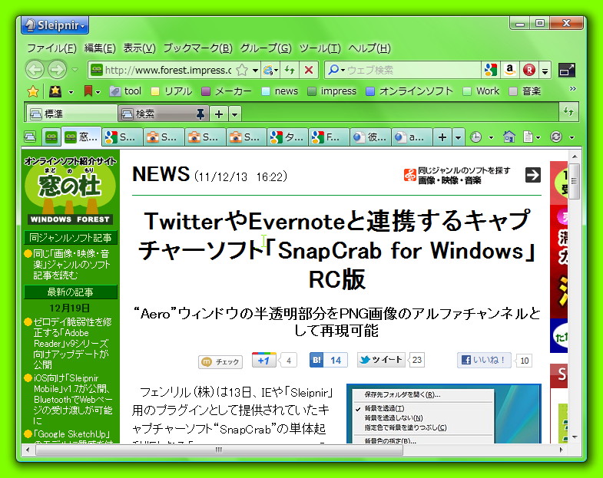Select the pinned green 窓の杜 icon tab
Image resolution: width=603 pixels, height=478 pixels.
coord(51,137)
